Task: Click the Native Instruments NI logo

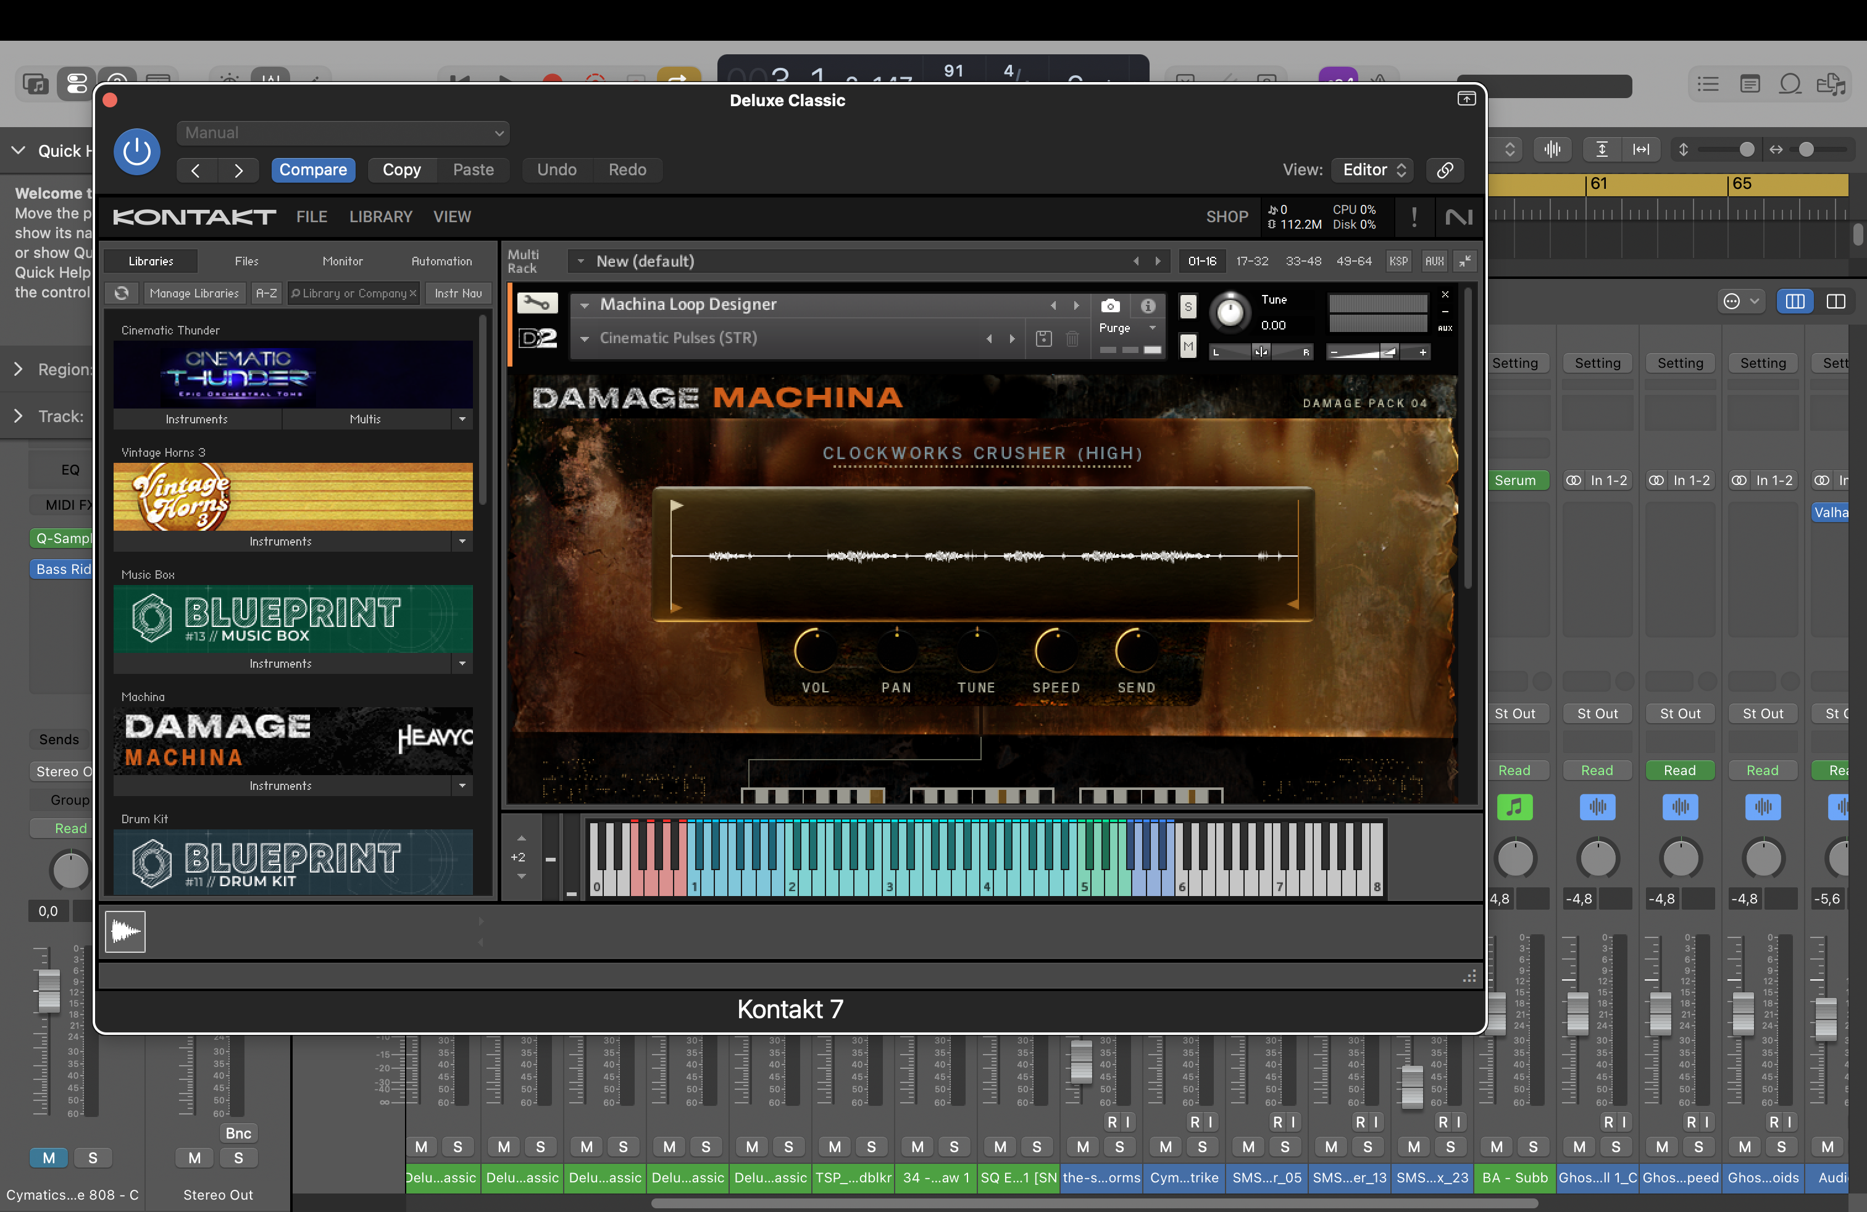Action: tap(1458, 217)
